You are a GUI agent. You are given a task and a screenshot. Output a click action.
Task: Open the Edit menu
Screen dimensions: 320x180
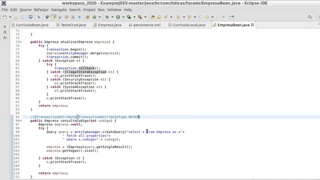click(x=13, y=10)
